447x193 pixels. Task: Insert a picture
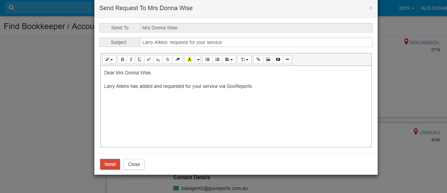[268, 59]
